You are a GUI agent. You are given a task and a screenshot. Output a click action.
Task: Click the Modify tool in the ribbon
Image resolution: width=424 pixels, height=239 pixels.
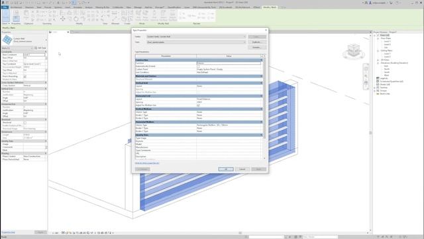tap(6, 16)
